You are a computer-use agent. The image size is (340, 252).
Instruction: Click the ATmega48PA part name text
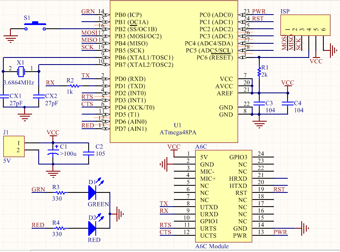pos(178,132)
